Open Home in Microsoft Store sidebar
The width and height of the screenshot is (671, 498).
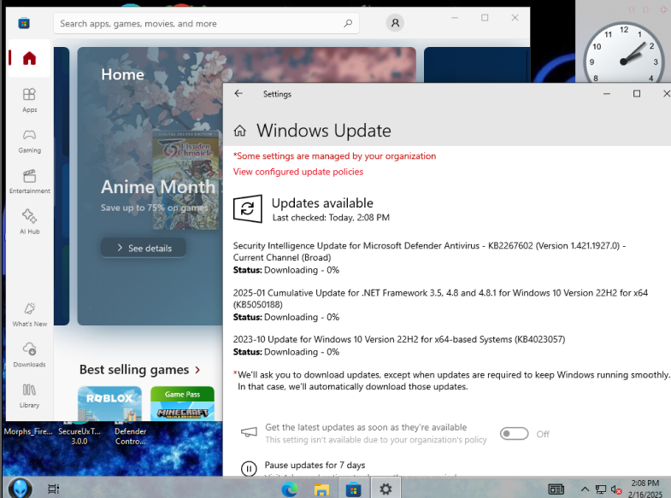29,58
